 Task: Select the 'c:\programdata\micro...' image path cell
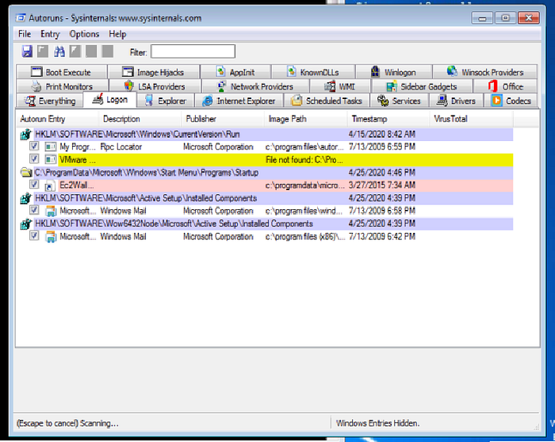[x=304, y=185]
